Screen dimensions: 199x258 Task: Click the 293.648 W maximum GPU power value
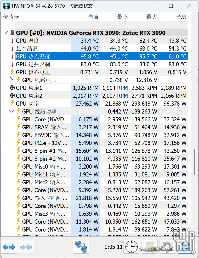coord(144,104)
